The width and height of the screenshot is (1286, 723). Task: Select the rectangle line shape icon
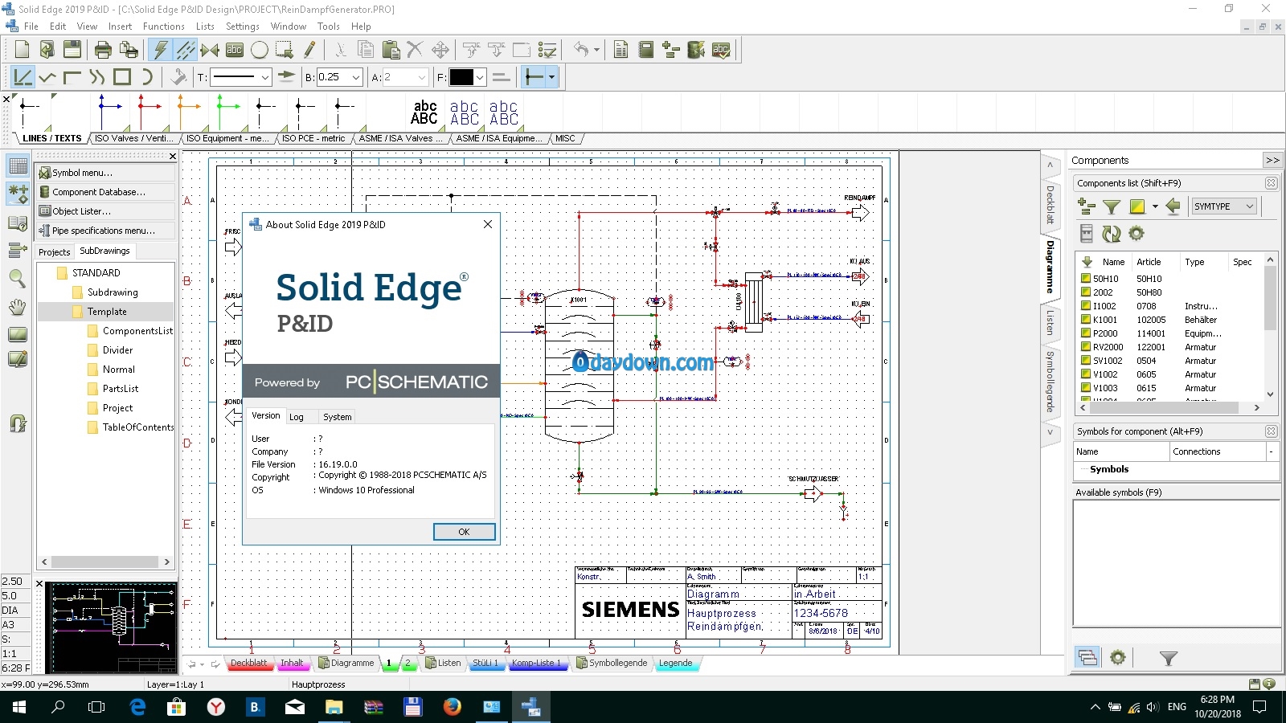pos(122,77)
